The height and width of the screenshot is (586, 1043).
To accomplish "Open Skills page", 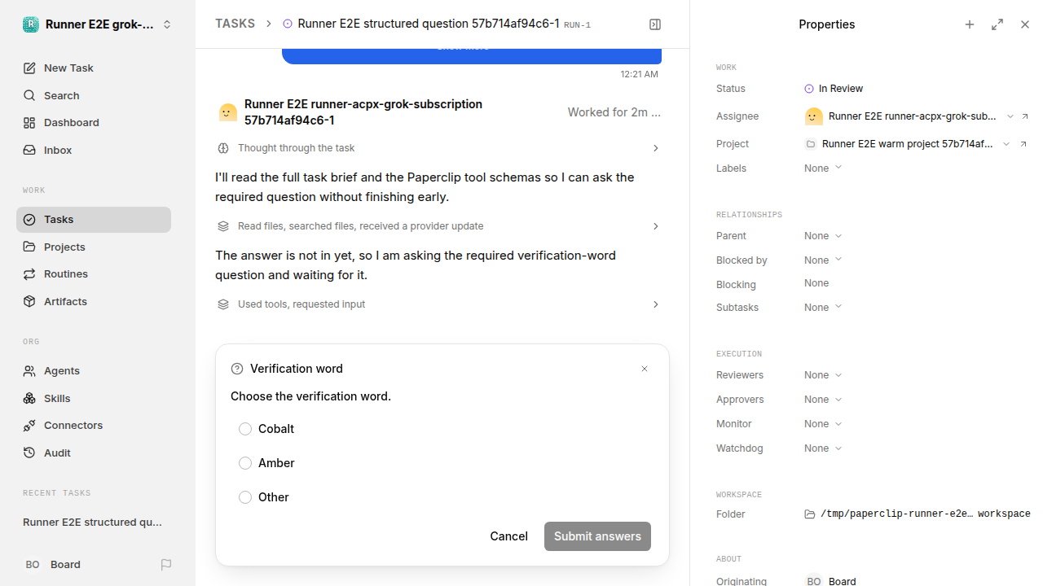I will click(94, 399).
